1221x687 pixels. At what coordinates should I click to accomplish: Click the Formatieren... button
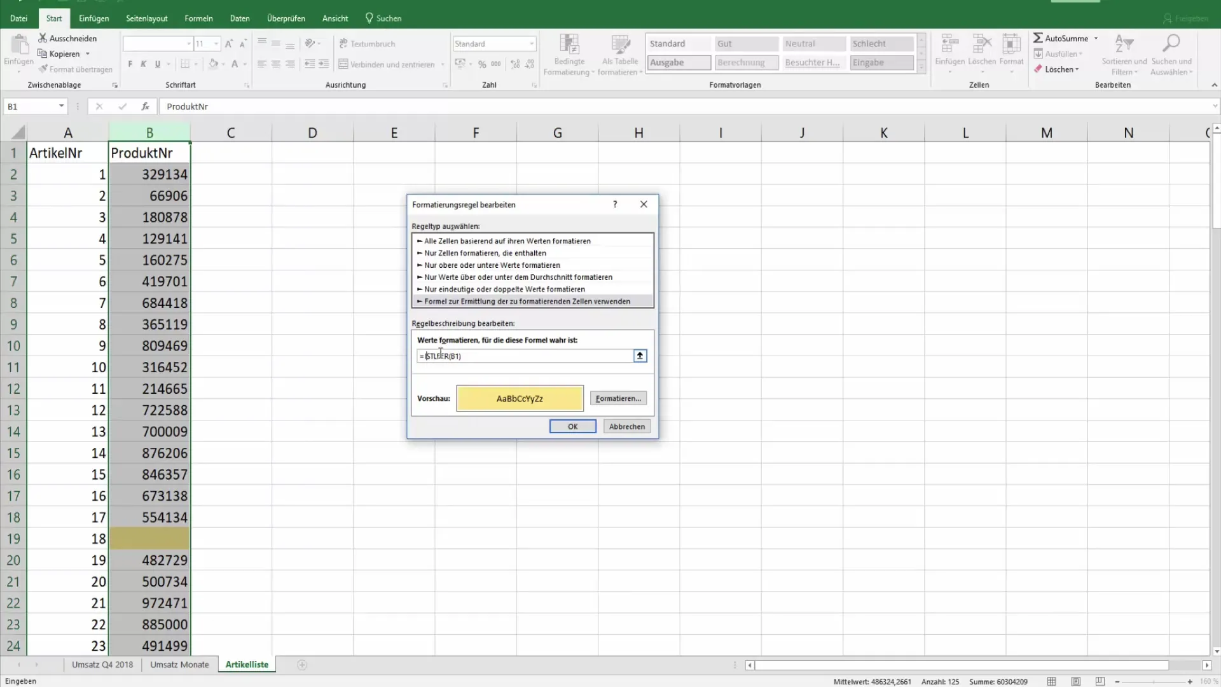[618, 398]
